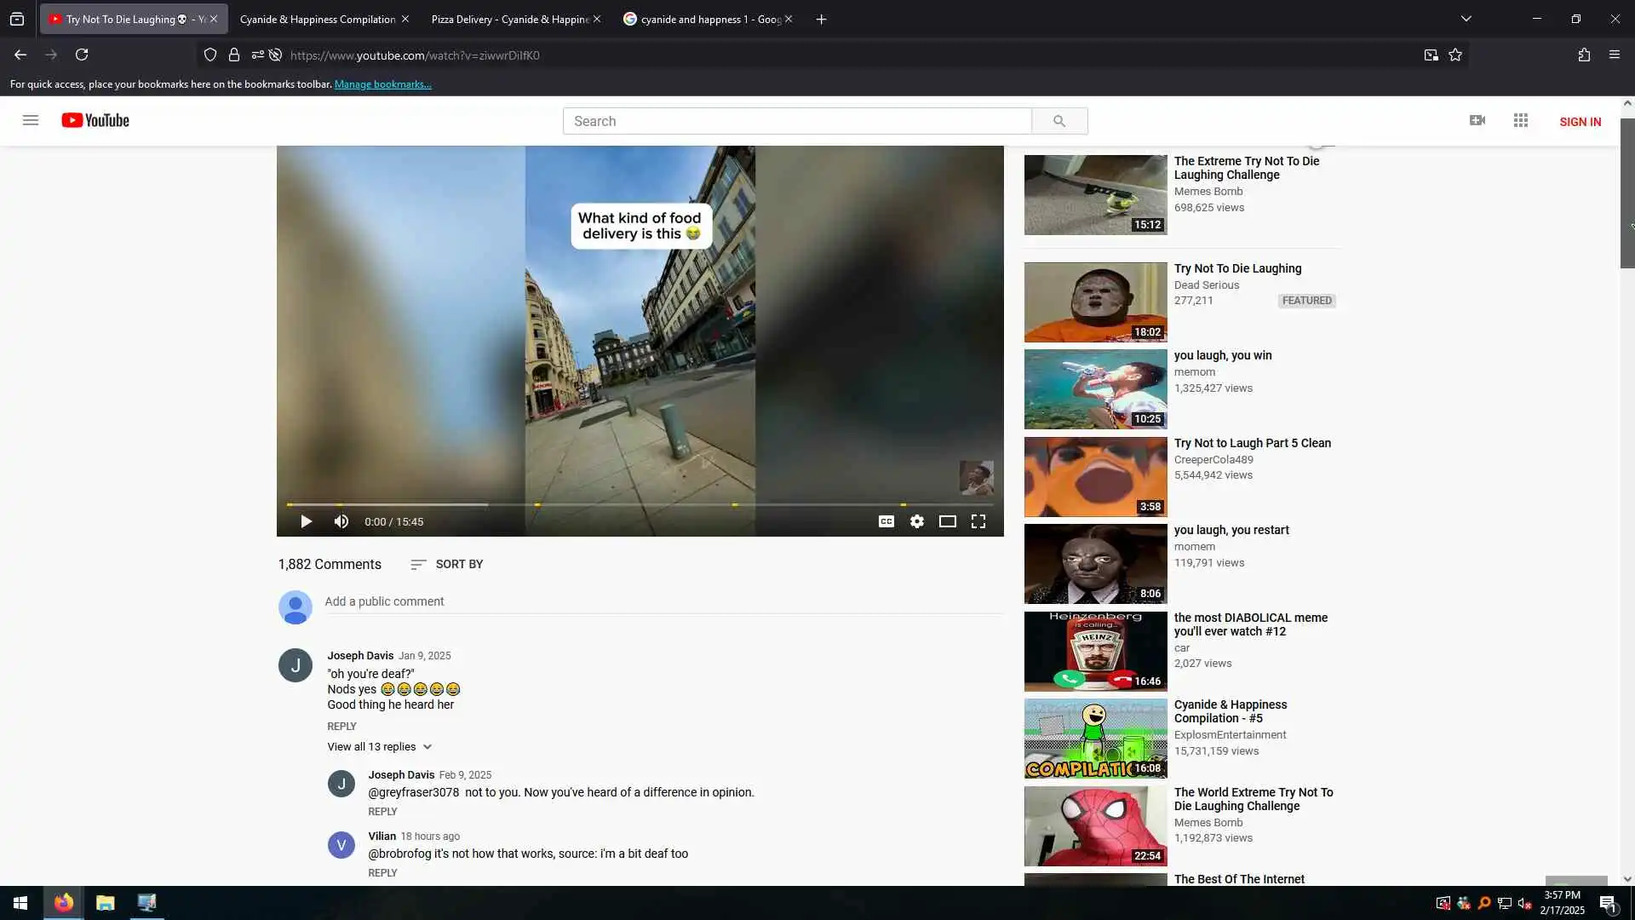Screen dimensions: 1635x920
Task: Open the YouTube apps grid
Action: 1521,120
